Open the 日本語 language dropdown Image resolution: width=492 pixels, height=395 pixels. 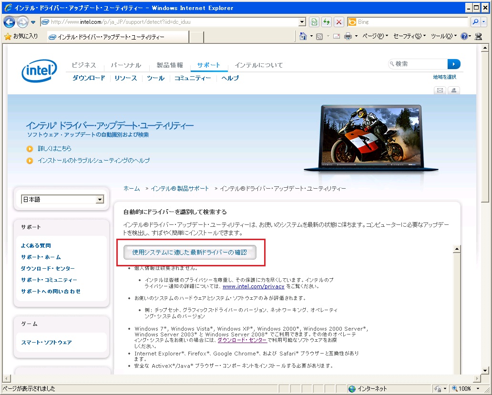pyautogui.click(x=62, y=199)
